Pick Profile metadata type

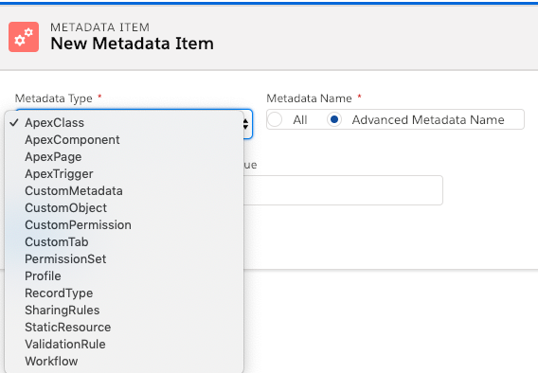click(x=124, y=276)
